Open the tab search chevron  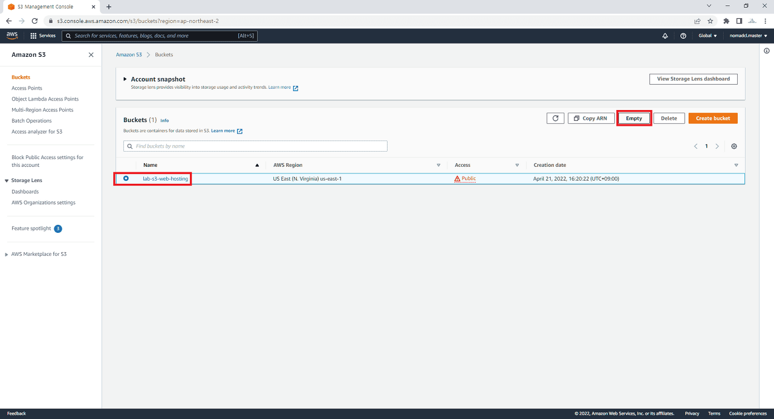(709, 6)
